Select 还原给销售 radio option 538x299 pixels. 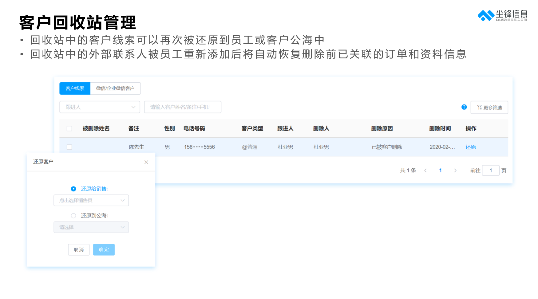click(73, 189)
